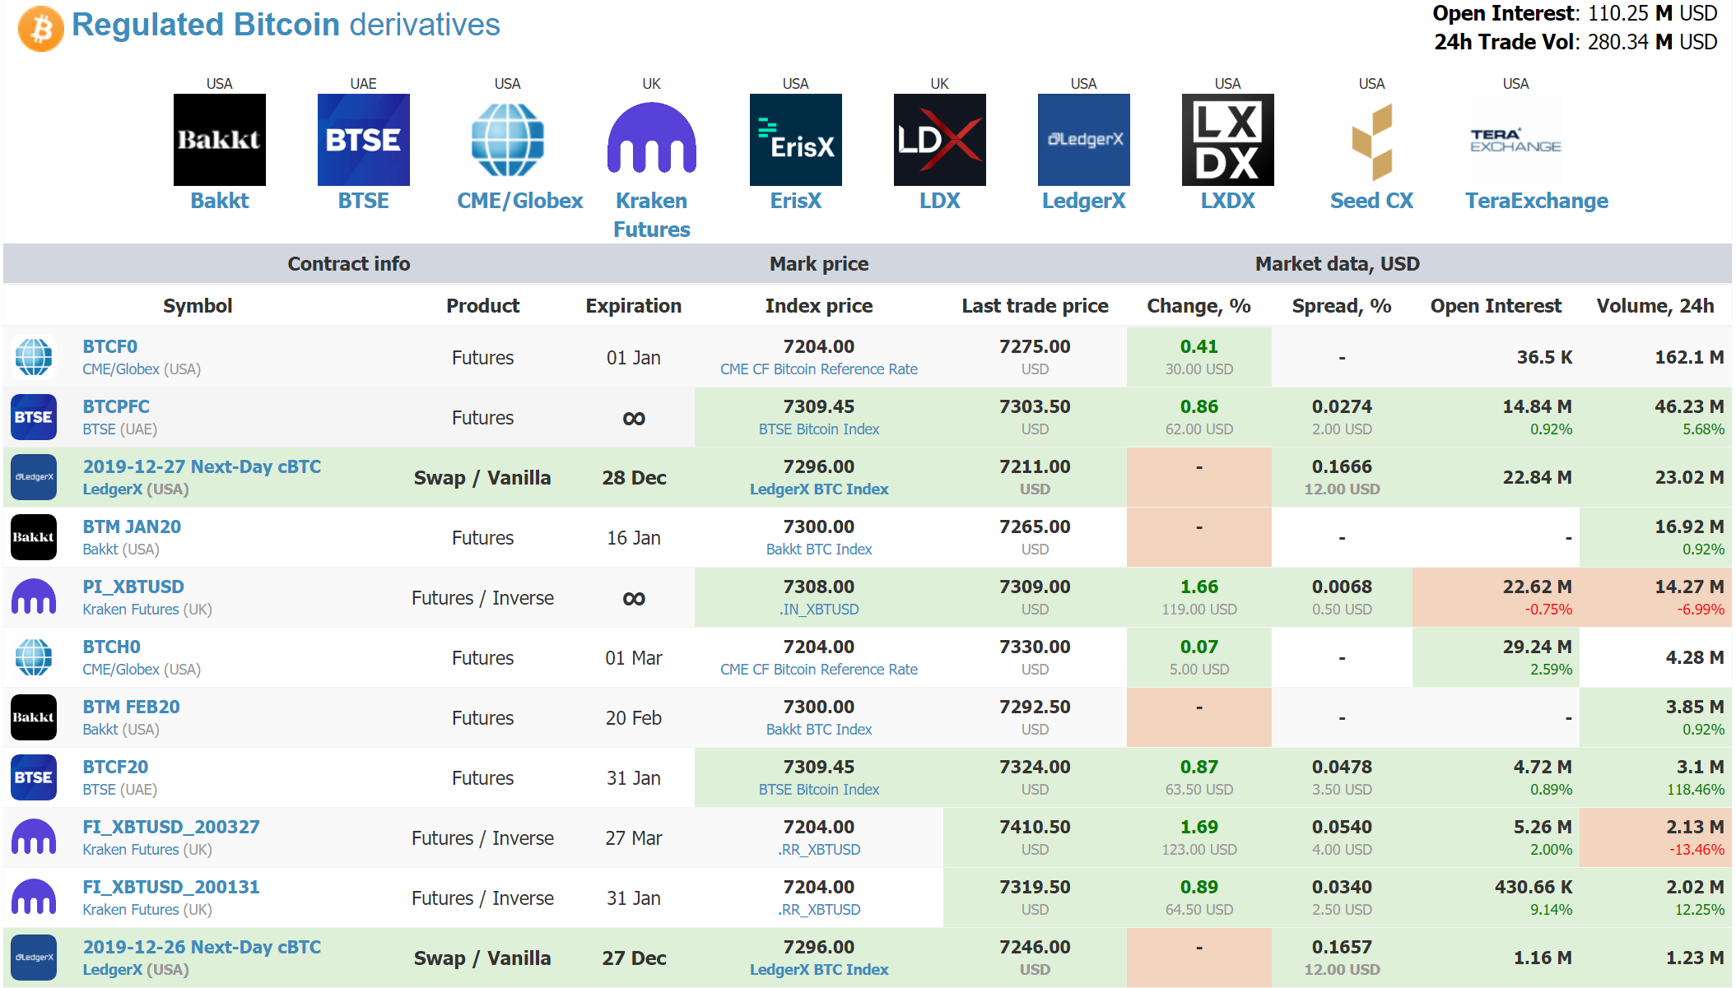This screenshot has width=1736, height=988.
Task: Select the Kraken Futures logo
Action: (650, 139)
